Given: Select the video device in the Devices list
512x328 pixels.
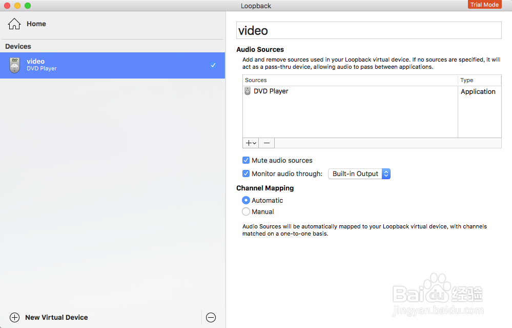Looking at the screenshot, I should click(x=103, y=65).
